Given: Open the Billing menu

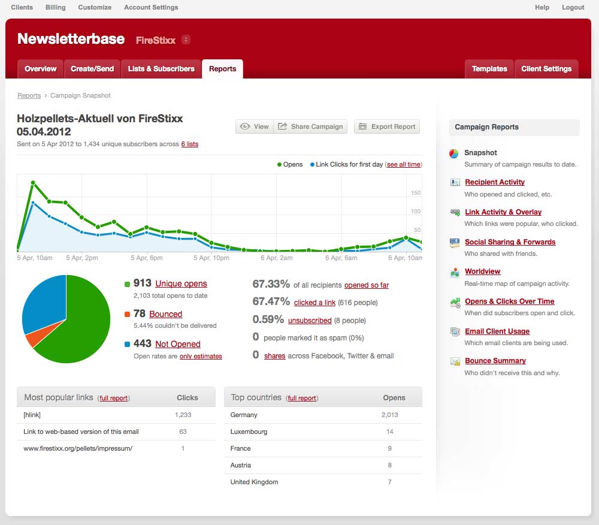Looking at the screenshot, I should click(x=56, y=7).
